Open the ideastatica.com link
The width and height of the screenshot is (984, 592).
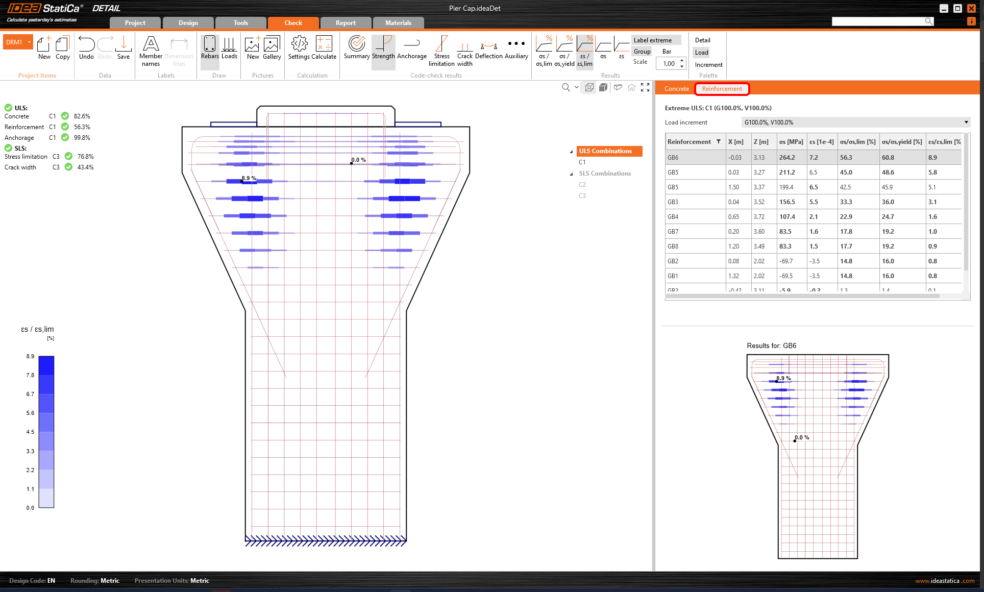pos(945,581)
